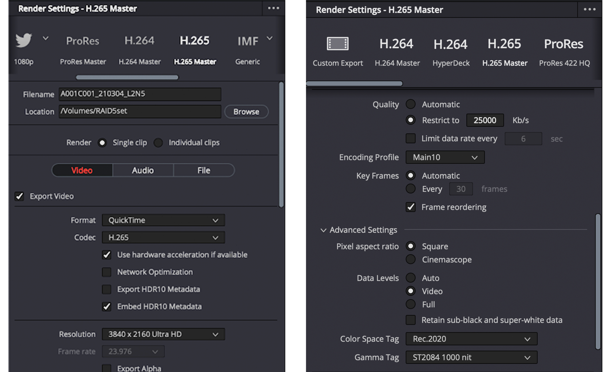
Task: Click the Filename input field
Action: coord(140,94)
